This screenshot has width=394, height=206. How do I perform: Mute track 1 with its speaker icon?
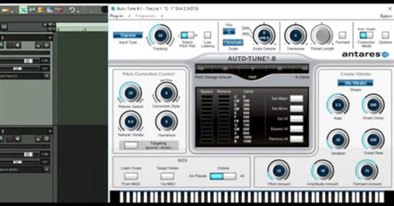pyautogui.click(x=17, y=45)
